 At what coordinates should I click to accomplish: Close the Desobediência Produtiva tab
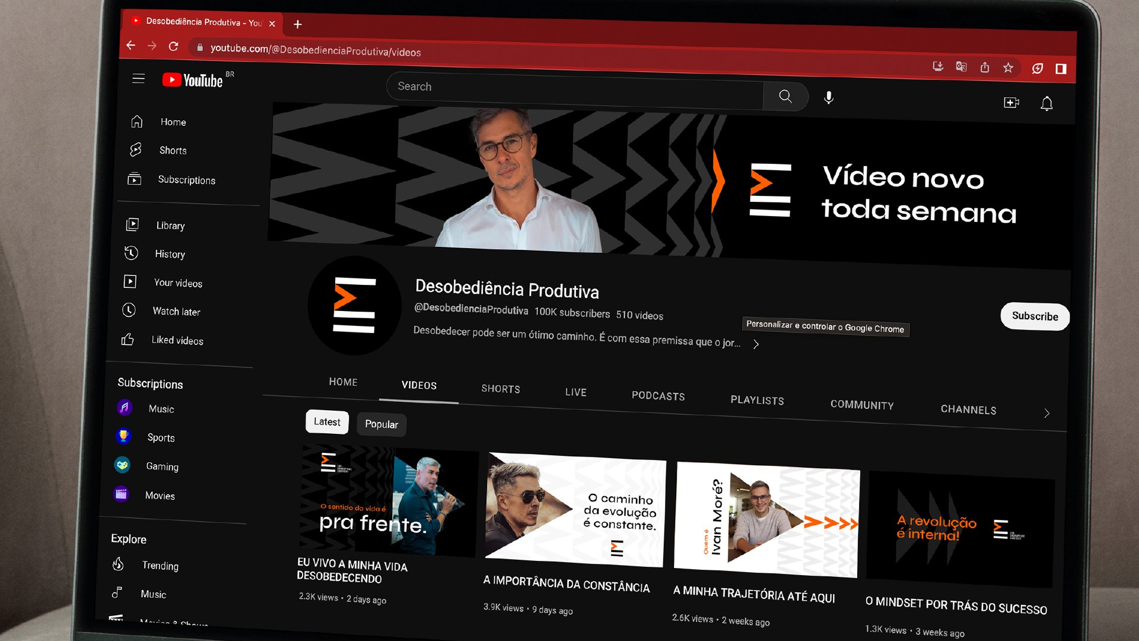(x=272, y=24)
